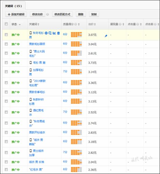Check the box for row 男款冬季毛衫
This screenshot has width=160, height=174.
[6, 92]
